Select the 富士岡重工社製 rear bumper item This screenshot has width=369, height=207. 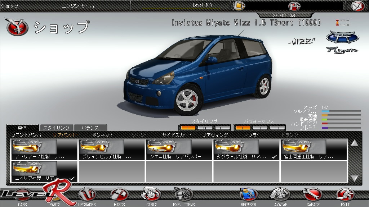tap(314, 150)
